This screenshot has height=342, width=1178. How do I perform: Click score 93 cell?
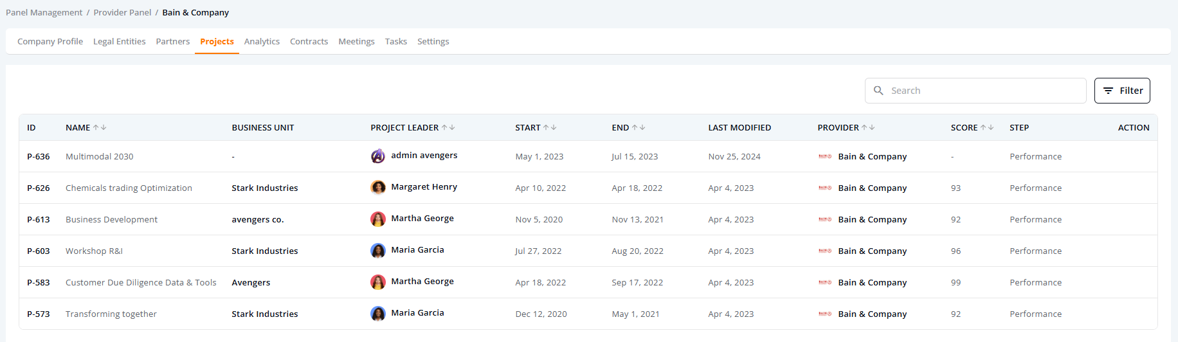click(x=956, y=188)
